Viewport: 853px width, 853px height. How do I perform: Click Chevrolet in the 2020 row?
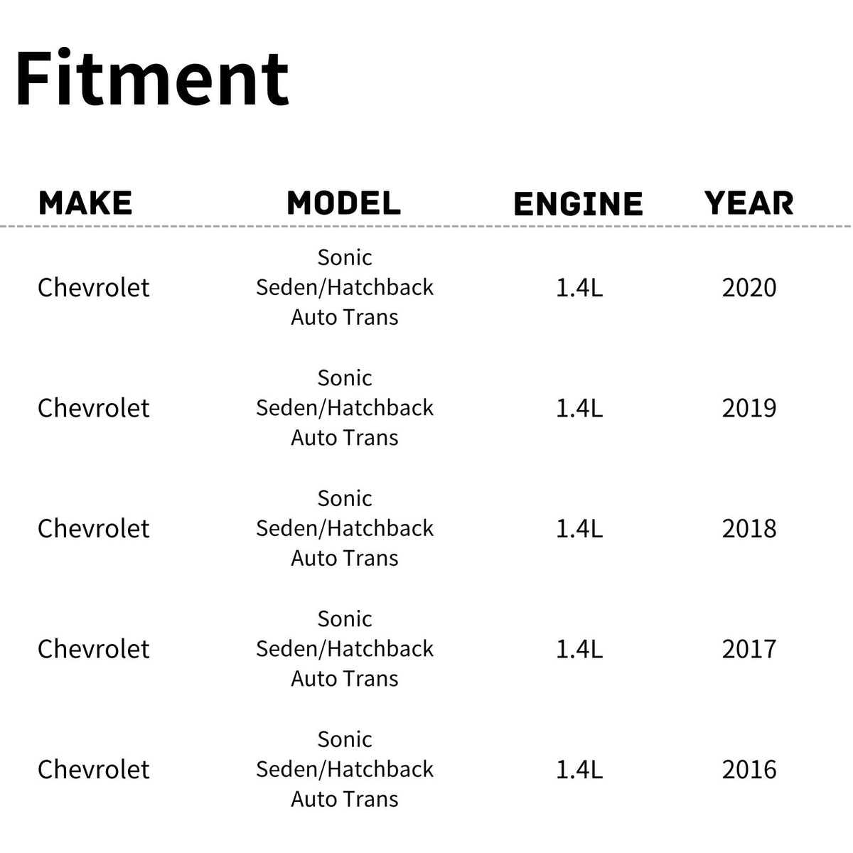(x=93, y=288)
